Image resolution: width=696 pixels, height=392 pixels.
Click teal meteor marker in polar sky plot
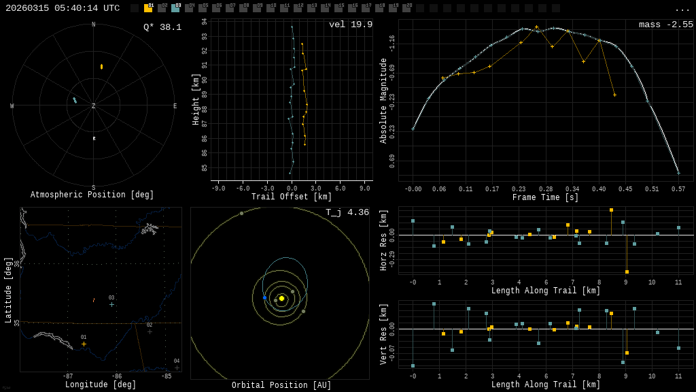(x=75, y=100)
